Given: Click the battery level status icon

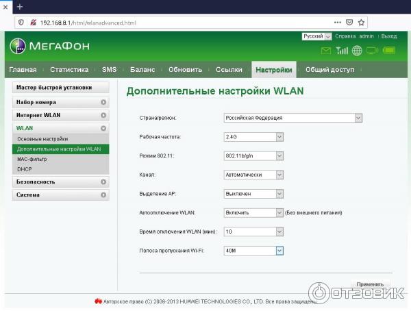Looking at the screenshot, I should click(389, 51).
